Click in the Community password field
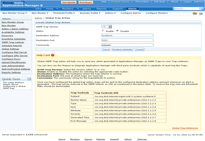Viewport: 205px width, 141px height. point(128,45)
